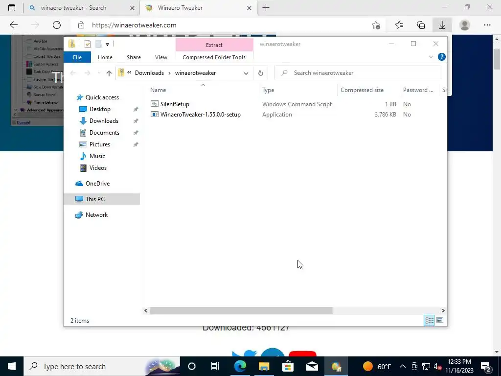This screenshot has height=376, width=501.
Task: Click Explorer Forward arrow button
Action: (87, 73)
